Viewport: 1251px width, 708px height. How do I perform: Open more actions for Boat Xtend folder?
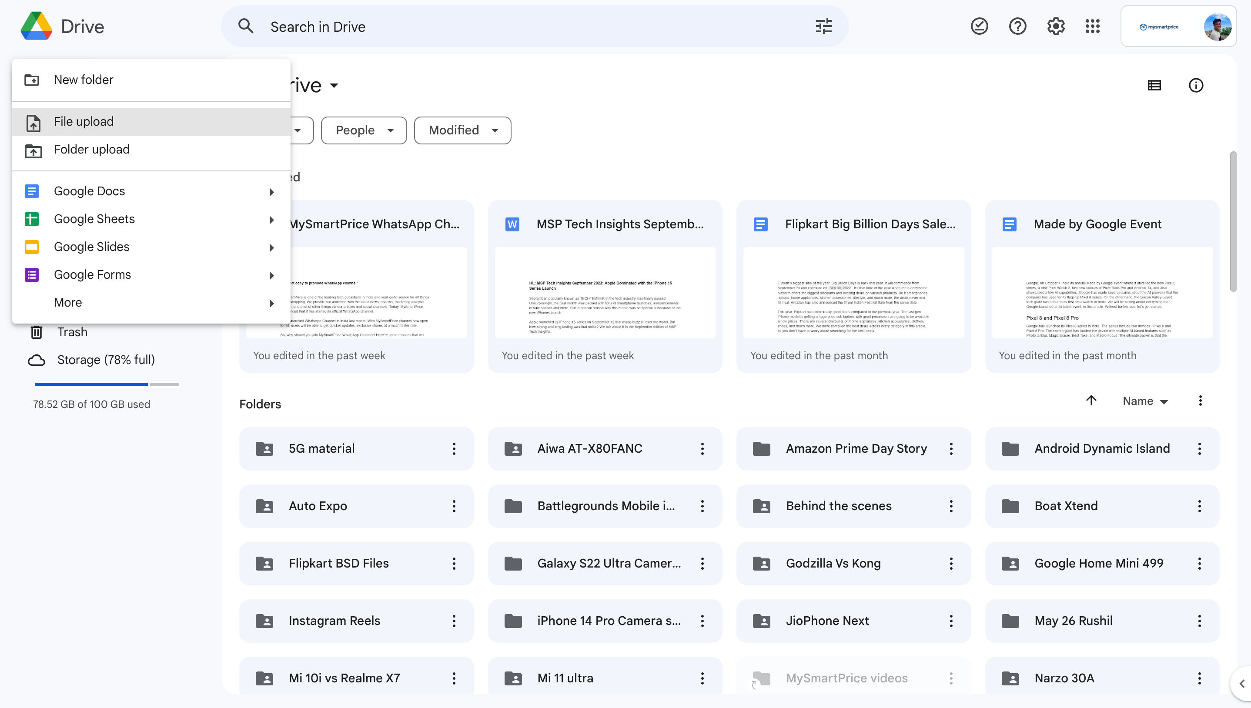(x=1200, y=506)
